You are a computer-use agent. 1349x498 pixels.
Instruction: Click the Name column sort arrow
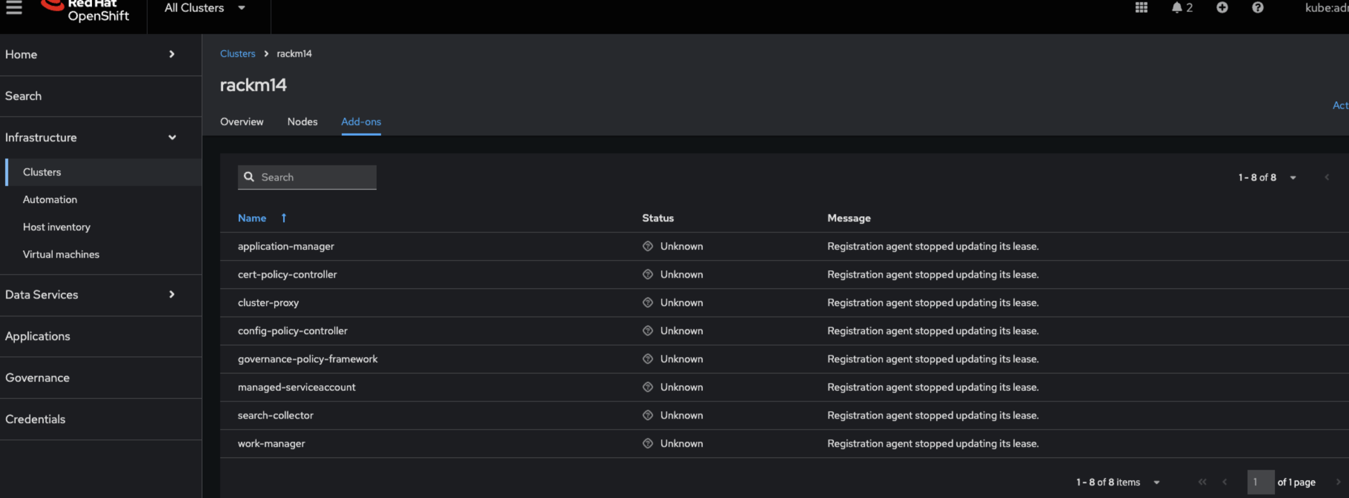[284, 218]
